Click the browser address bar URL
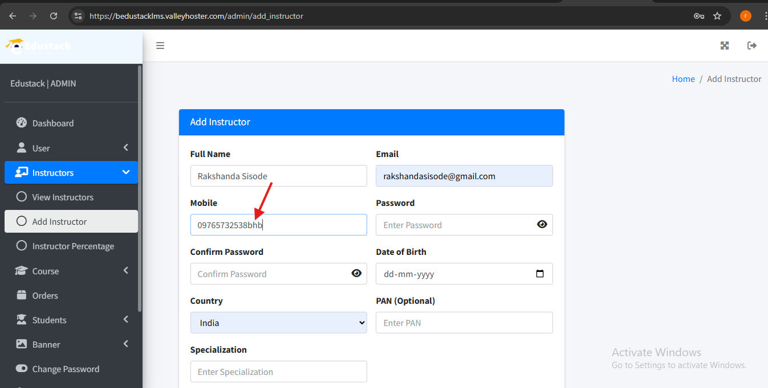 pos(196,16)
